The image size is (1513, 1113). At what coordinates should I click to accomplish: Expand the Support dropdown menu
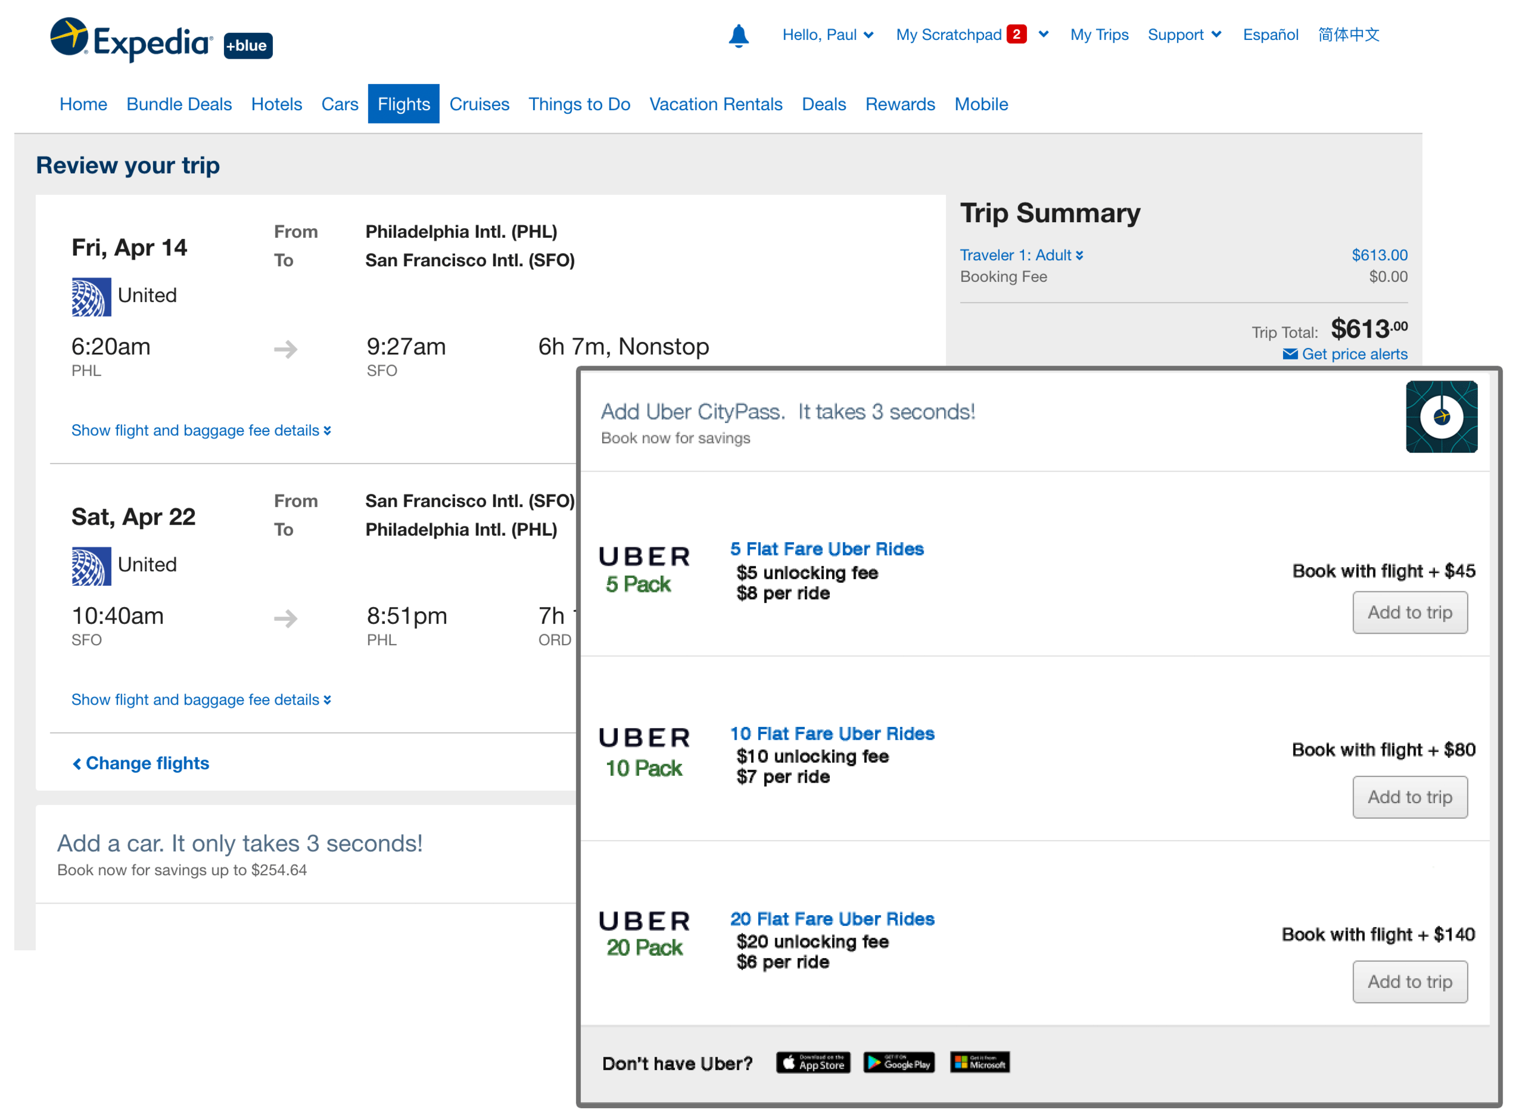tap(1184, 35)
